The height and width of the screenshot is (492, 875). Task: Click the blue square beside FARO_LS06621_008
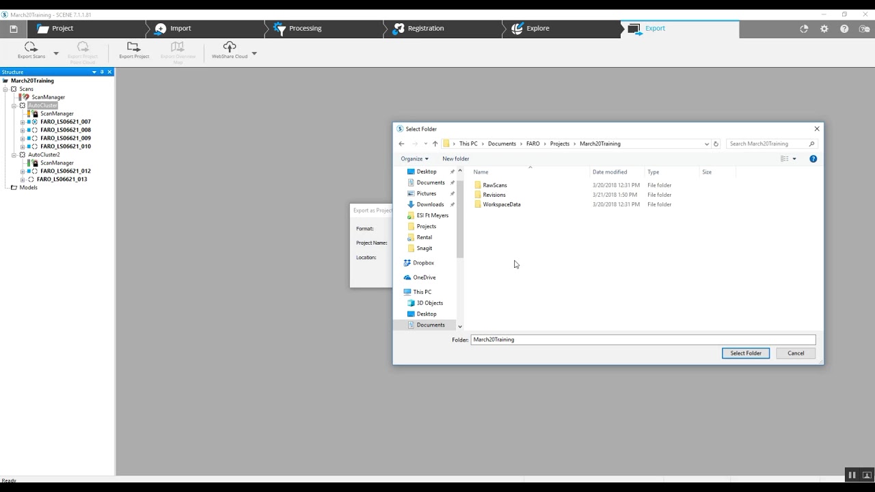29,130
